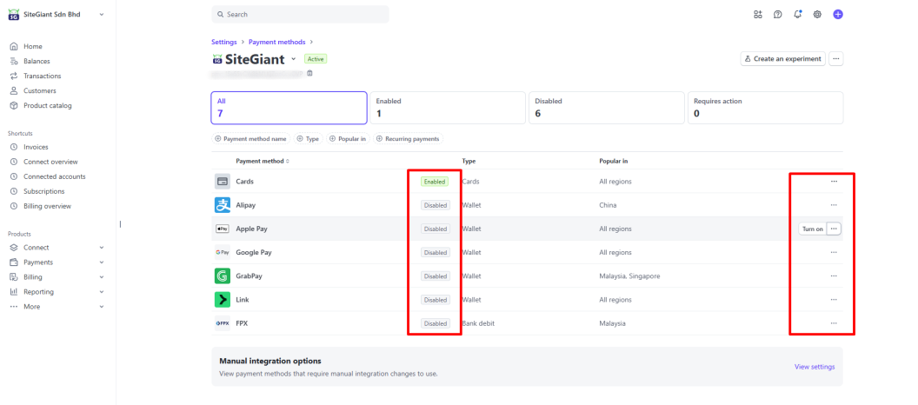Copy the configuration ID using clipboard icon
This screenshot has height=405, width=918.
[x=309, y=73]
